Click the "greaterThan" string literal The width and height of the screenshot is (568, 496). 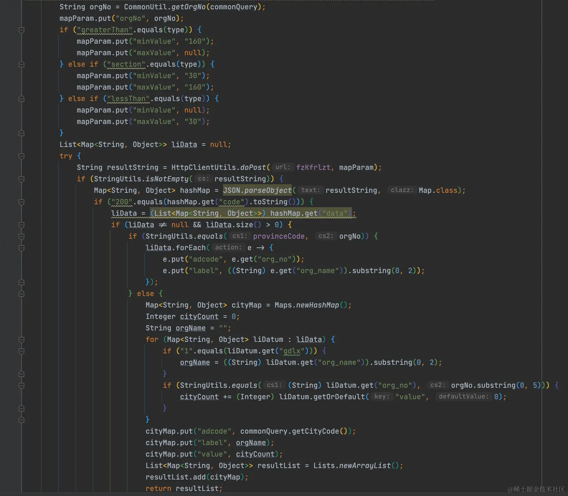click(105, 30)
